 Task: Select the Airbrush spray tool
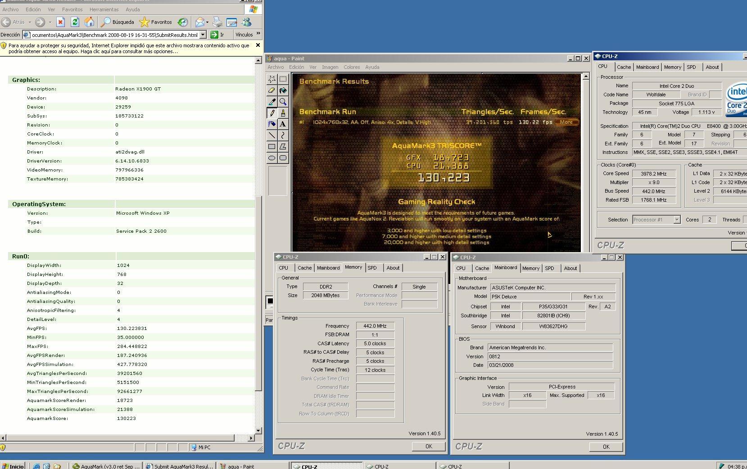click(x=272, y=124)
